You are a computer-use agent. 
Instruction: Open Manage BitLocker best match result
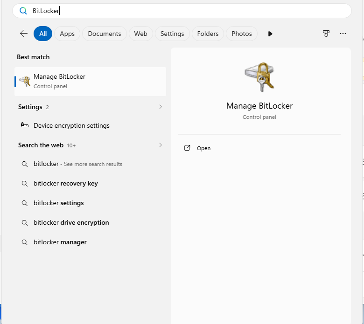pos(91,82)
